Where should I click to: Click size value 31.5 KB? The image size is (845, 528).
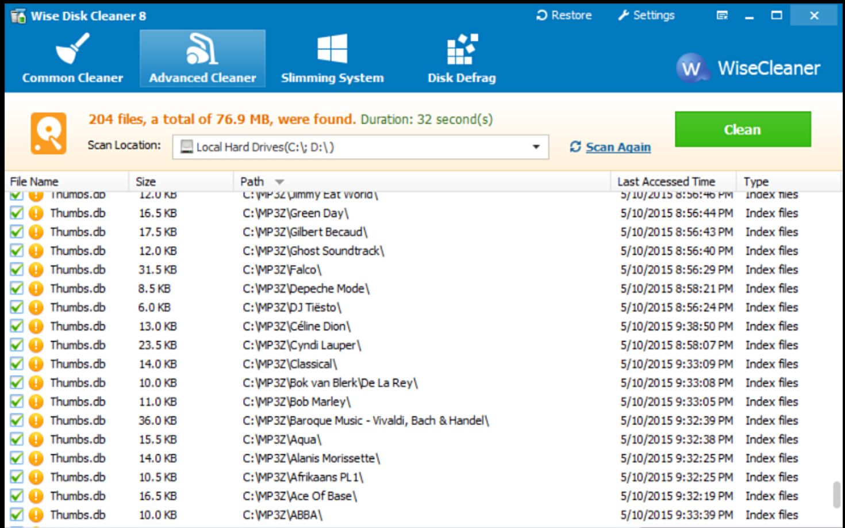pos(158,269)
